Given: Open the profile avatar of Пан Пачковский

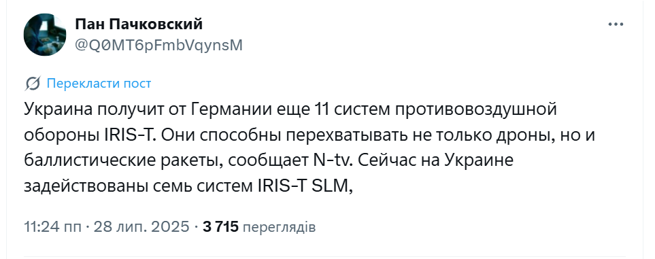Looking at the screenshot, I should pos(45,35).
